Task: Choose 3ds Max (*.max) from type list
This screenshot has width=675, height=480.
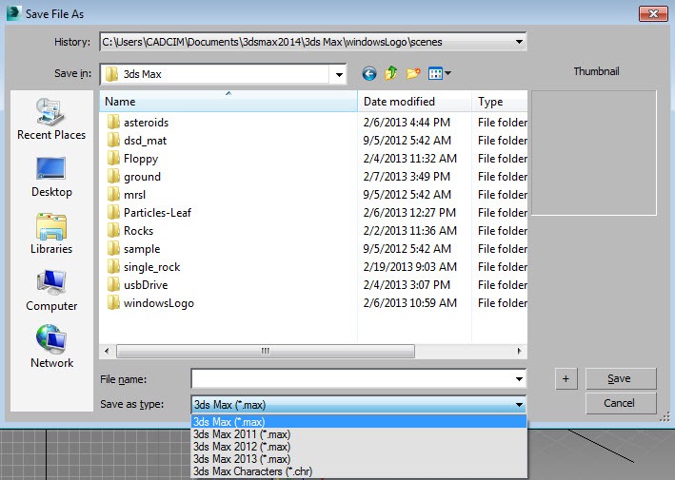Action: [359, 422]
